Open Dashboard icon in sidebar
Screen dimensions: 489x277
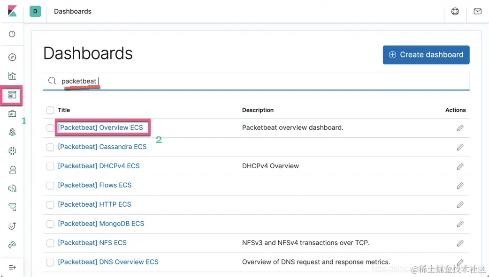(12, 95)
